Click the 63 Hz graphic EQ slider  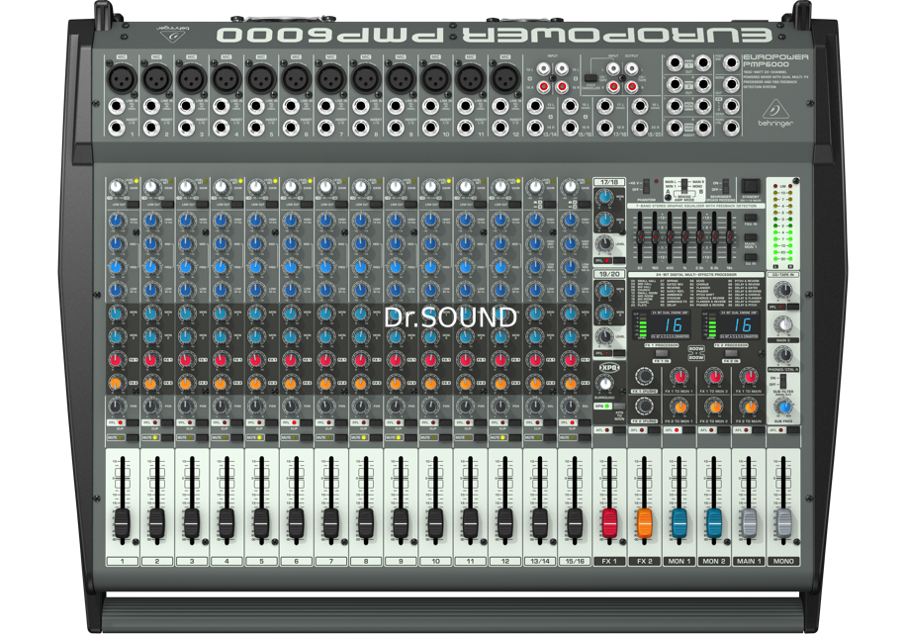pos(640,235)
